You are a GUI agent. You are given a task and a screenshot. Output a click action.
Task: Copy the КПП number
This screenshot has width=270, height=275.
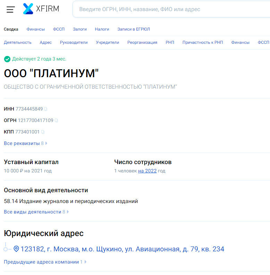tap(43, 132)
